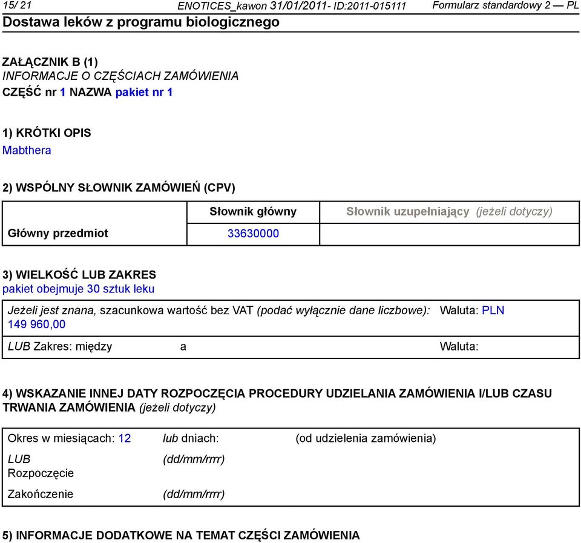This screenshot has height=543, width=581.
Task: Click 'szacunkowa wartość bez VAT' label
Action: coord(177,310)
